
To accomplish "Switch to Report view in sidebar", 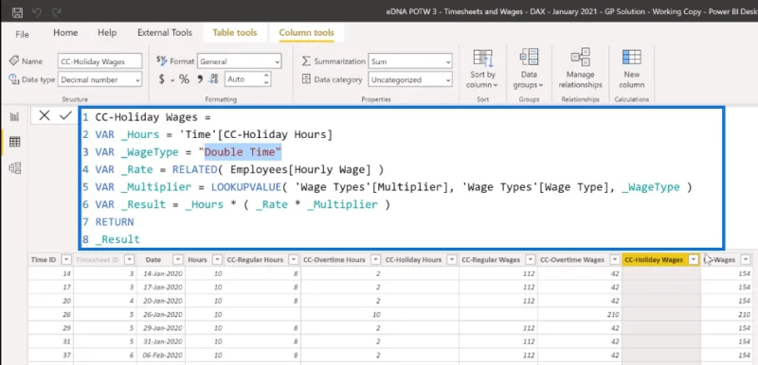I will point(14,116).
